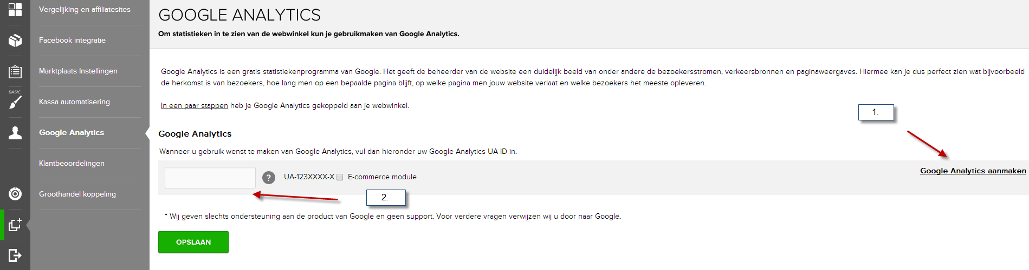Go to Marktplaats Instellingen
The width and height of the screenshot is (1029, 270).
click(x=79, y=71)
